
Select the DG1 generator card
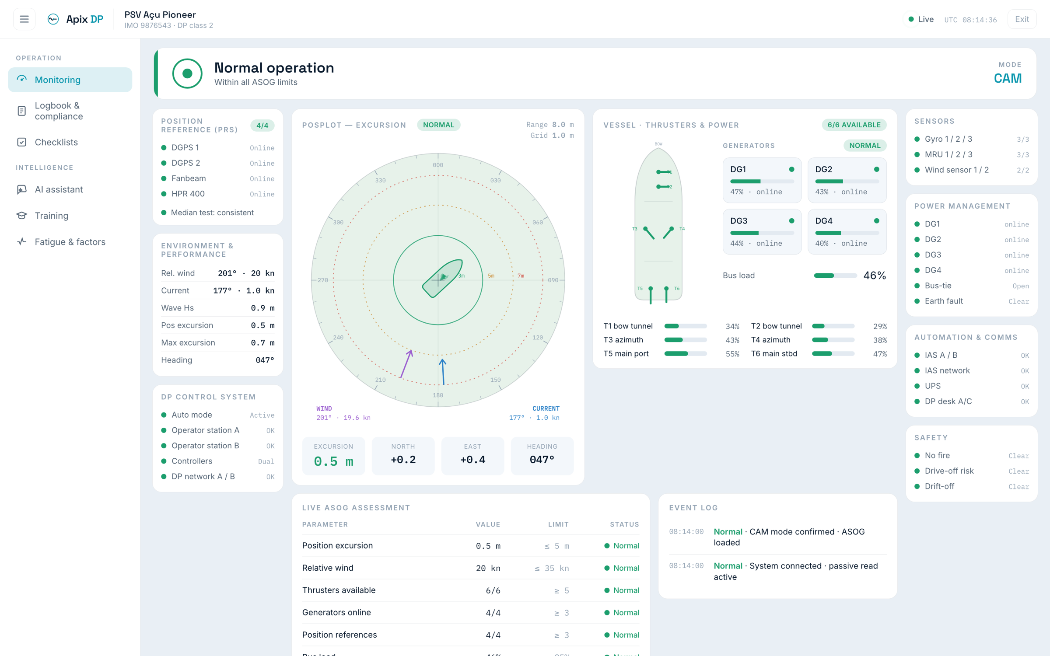coord(762,180)
